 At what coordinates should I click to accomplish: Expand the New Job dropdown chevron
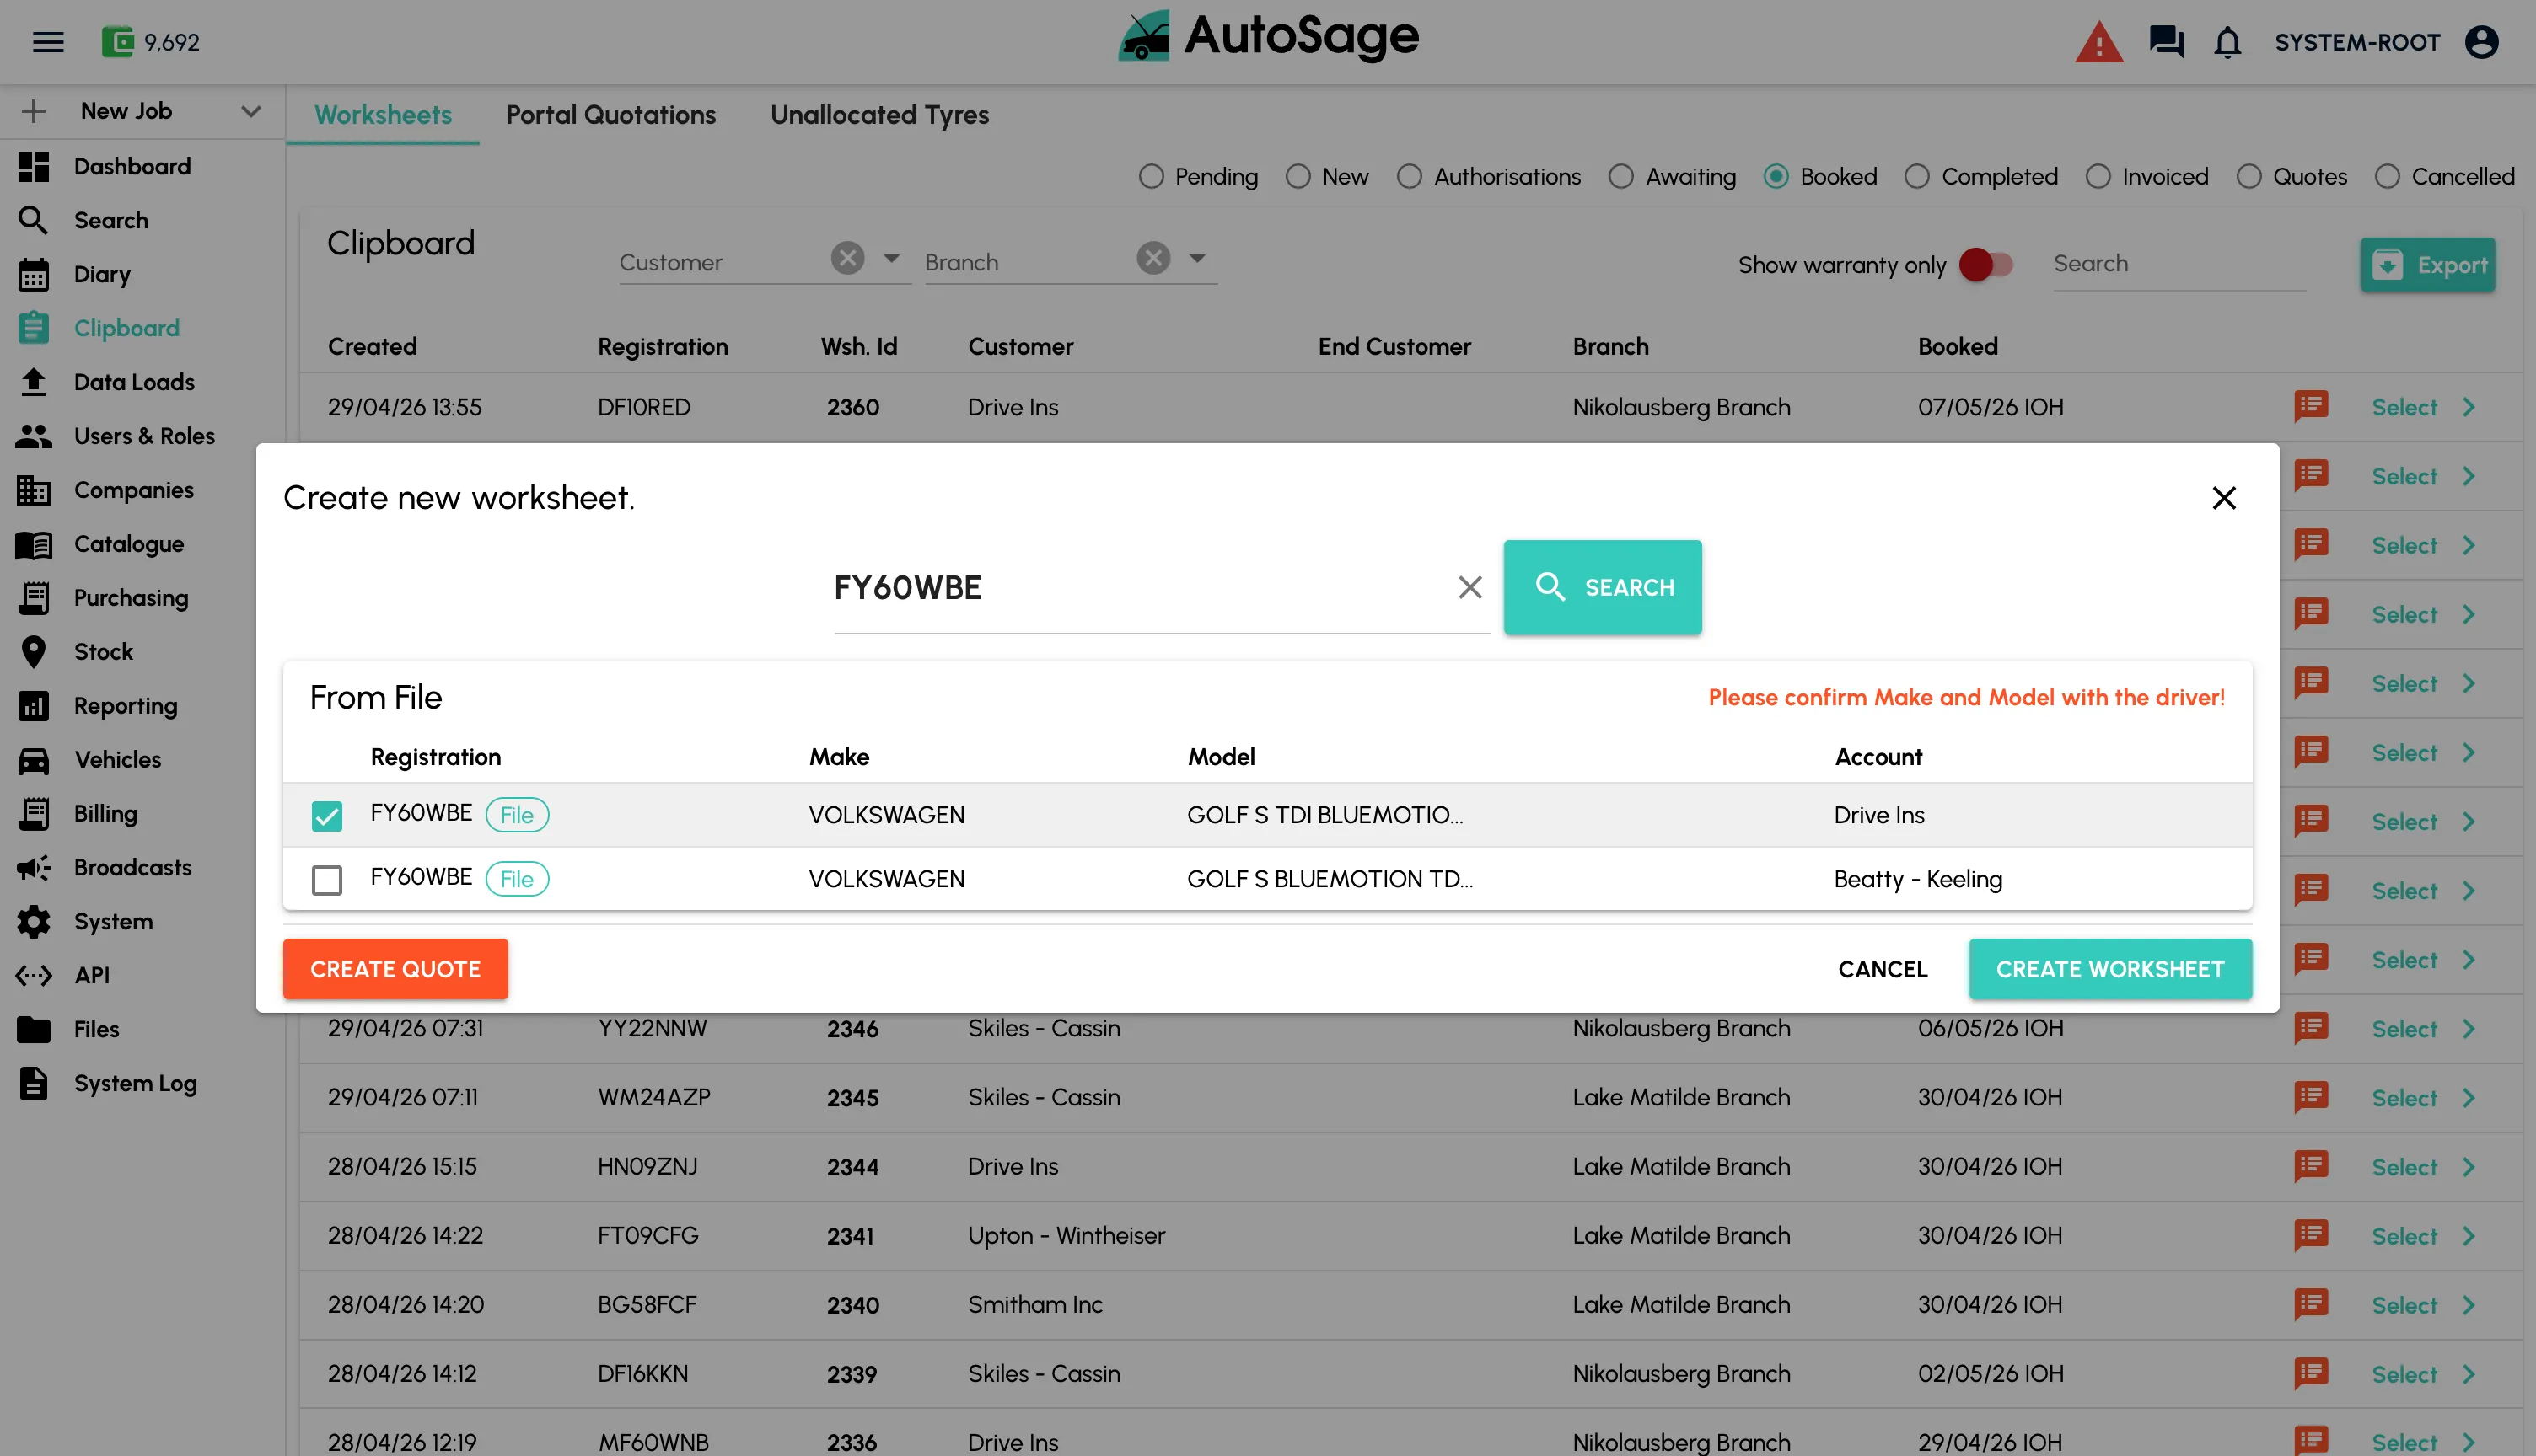tap(251, 111)
